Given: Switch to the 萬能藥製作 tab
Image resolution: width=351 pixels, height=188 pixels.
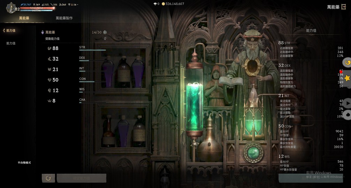Looking at the screenshot, I should pyautogui.click(x=64, y=18).
